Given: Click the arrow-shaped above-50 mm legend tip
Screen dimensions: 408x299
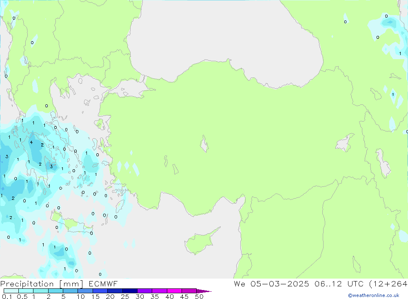Looking at the screenshot, I should click(204, 291).
